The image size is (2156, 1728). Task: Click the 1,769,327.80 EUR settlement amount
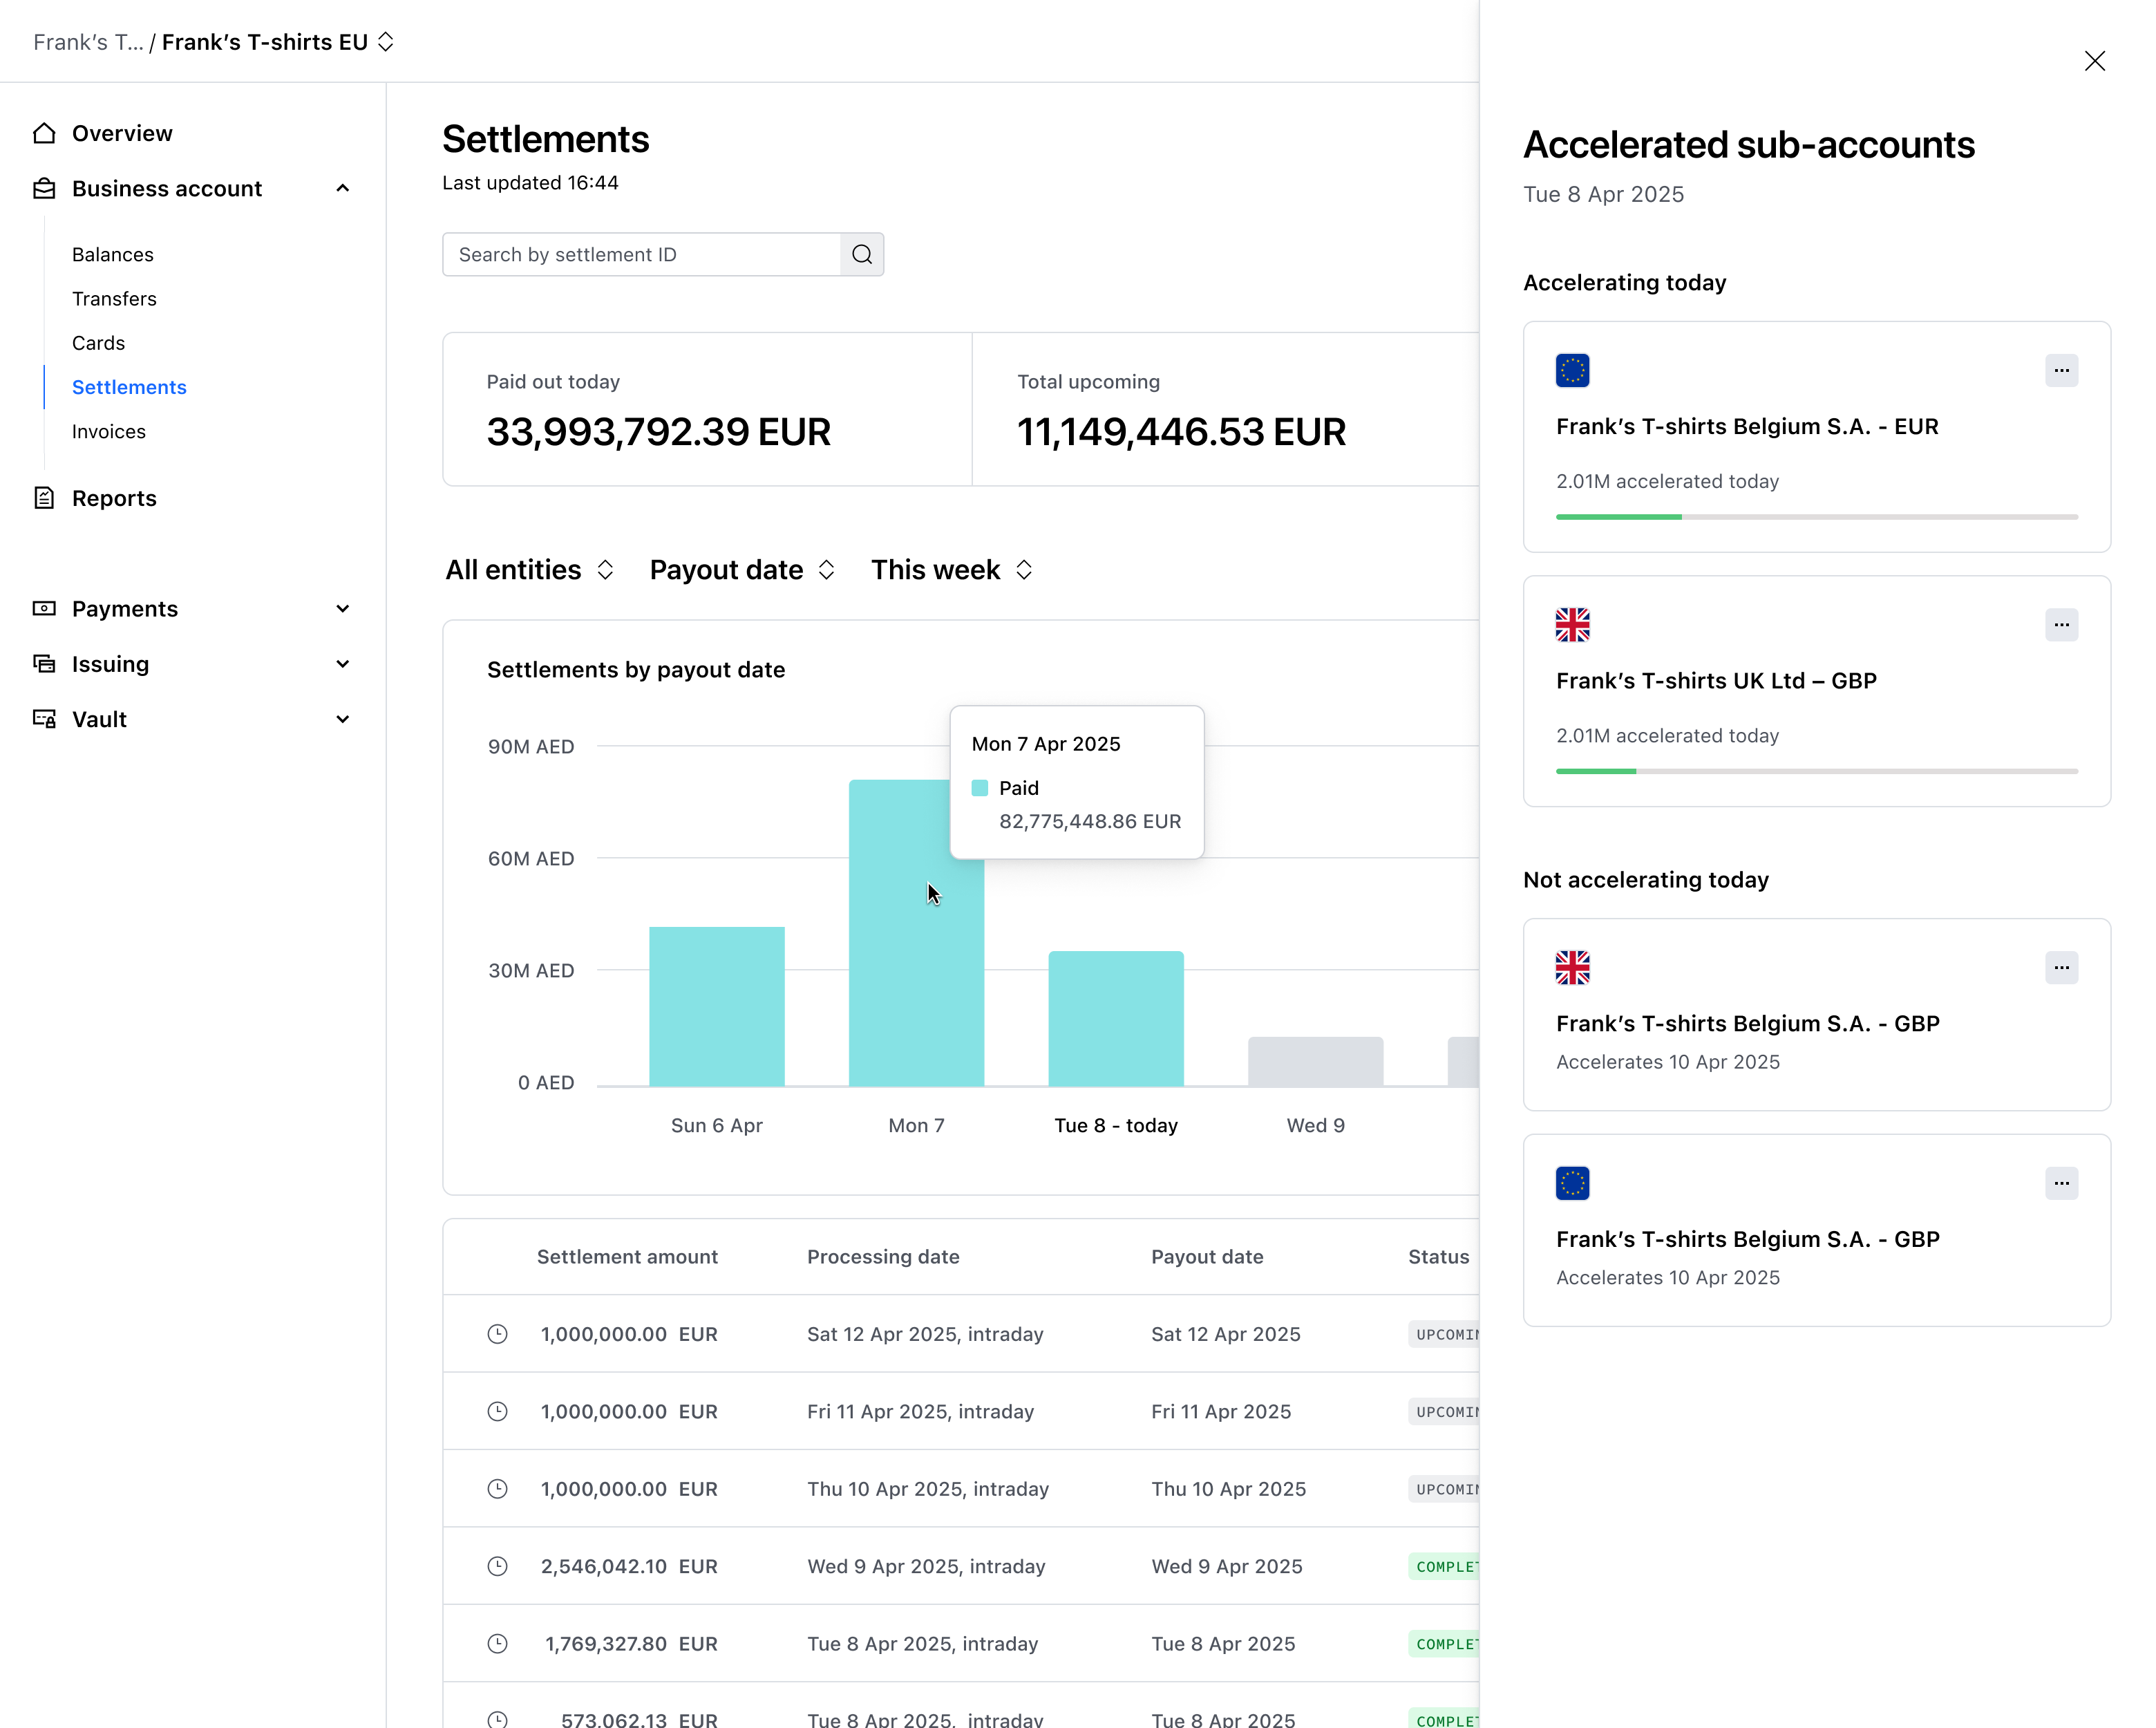631,1644
